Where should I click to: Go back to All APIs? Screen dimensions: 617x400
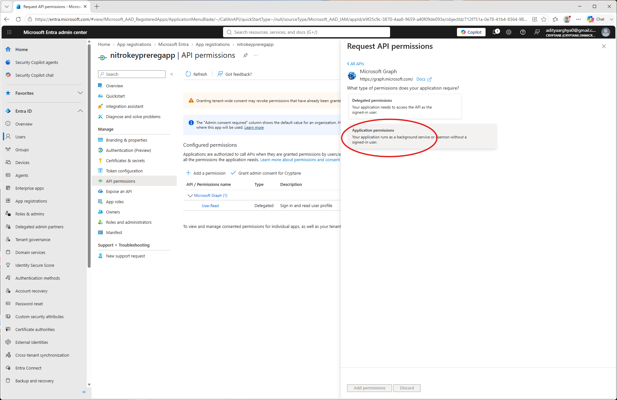355,64
